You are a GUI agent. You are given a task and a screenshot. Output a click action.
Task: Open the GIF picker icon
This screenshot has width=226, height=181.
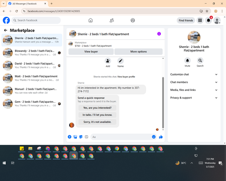[x=86, y=137]
